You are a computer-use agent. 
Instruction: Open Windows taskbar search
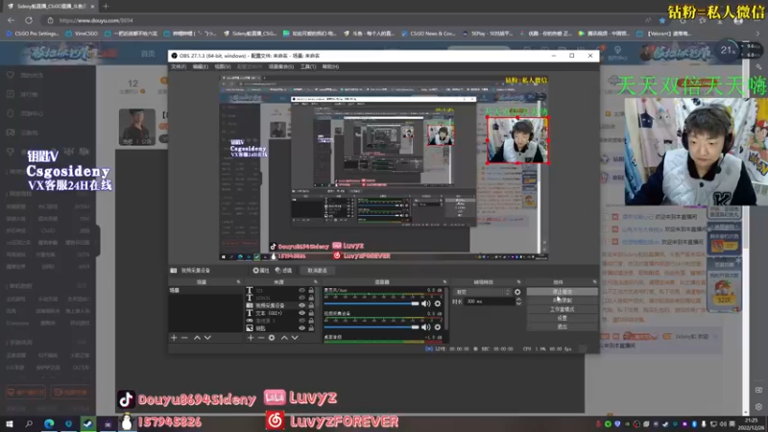point(29,423)
